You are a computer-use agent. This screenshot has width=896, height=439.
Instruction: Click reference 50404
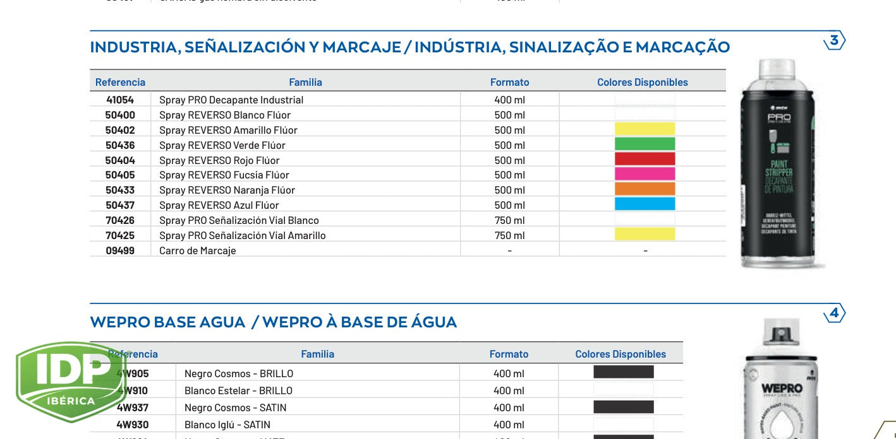(x=120, y=160)
